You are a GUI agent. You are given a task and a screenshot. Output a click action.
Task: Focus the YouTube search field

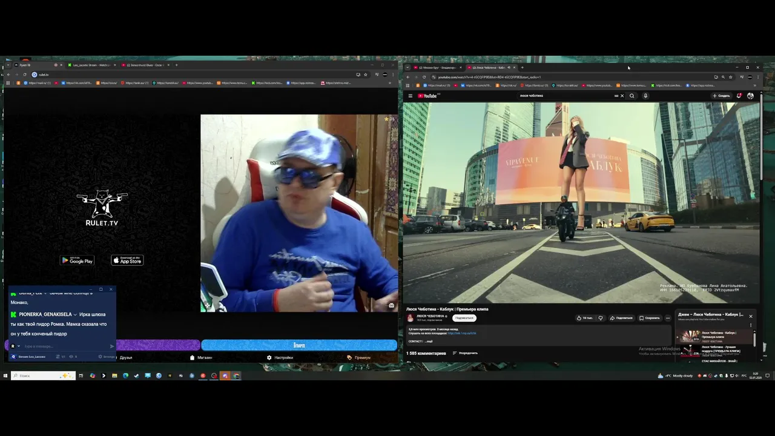click(566, 96)
